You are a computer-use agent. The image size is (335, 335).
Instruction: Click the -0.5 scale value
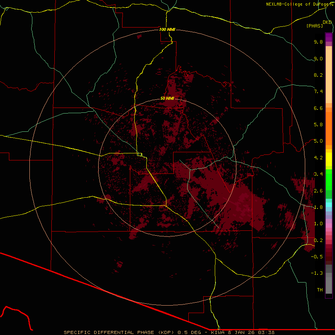coord(317,257)
